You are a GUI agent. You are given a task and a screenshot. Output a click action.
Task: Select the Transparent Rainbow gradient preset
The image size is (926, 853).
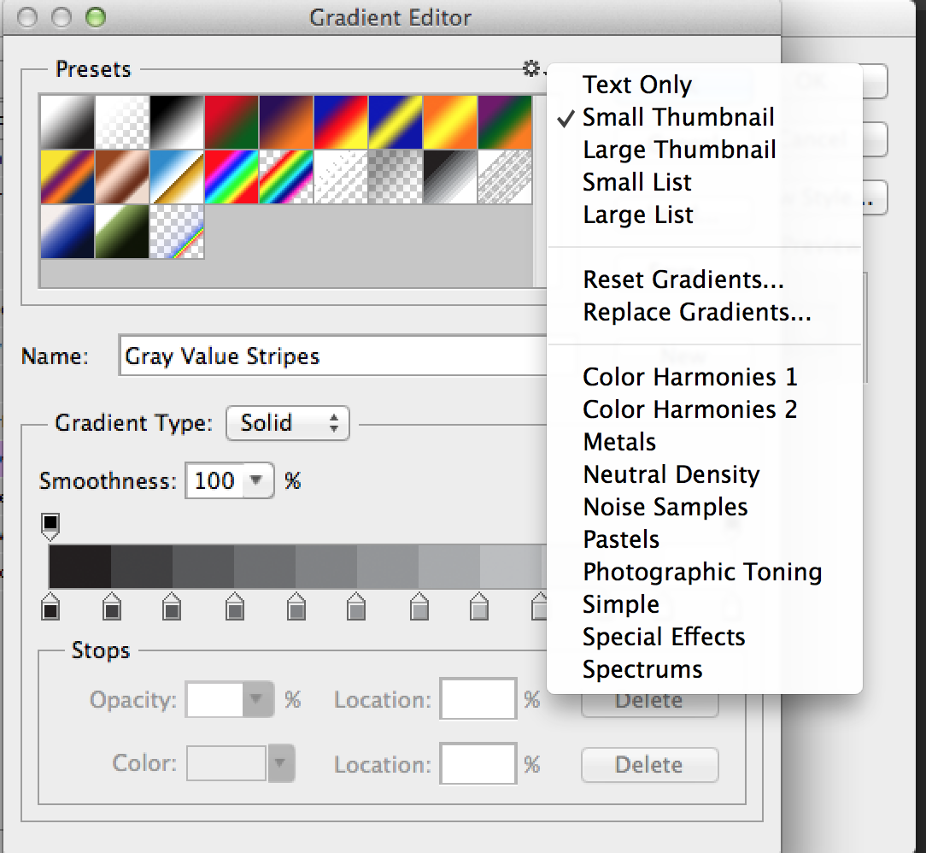click(285, 177)
